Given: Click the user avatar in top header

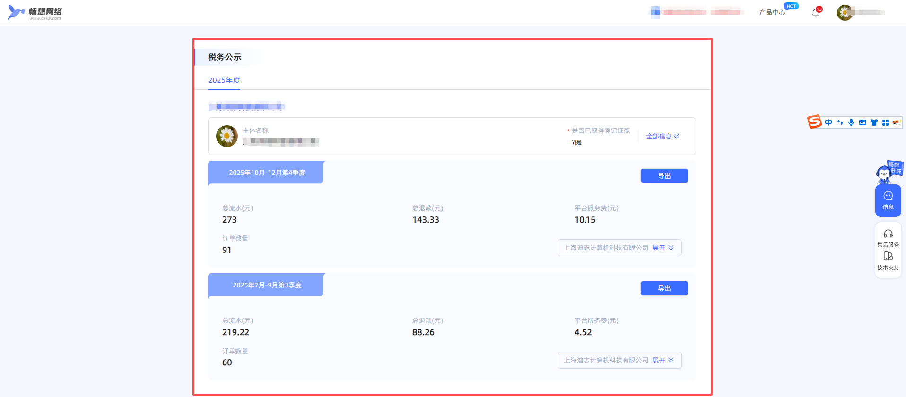Looking at the screenshot, I should coord(845,13).
